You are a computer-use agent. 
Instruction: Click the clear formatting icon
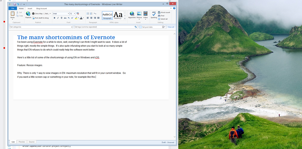coord(78,14)
